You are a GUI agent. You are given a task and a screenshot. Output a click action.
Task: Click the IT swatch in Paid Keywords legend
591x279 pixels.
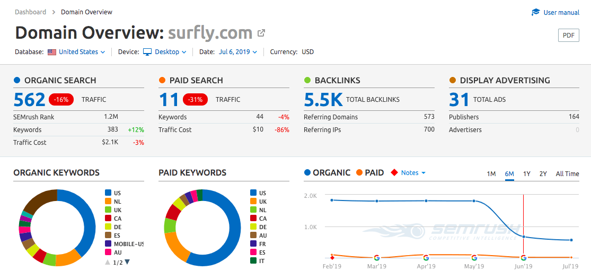click(x=253, y=260)
